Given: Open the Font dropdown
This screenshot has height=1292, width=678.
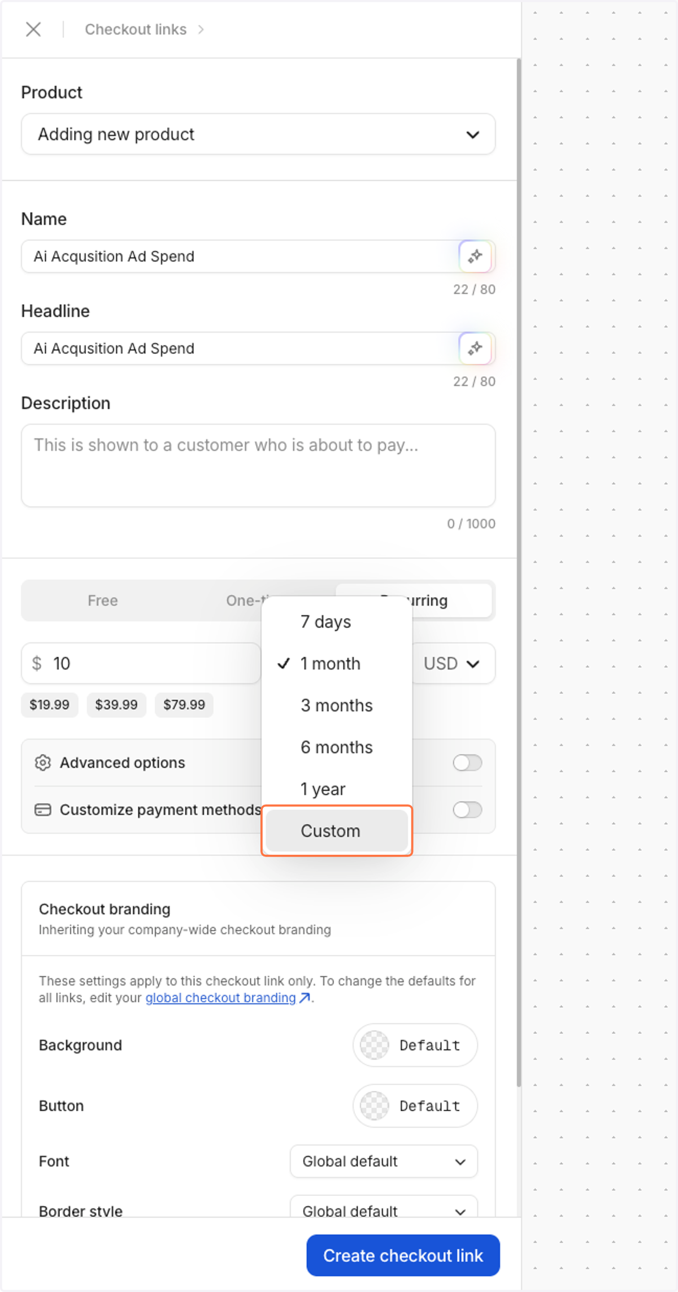Looking at the screenshot, I should [x=384, y=1161].
